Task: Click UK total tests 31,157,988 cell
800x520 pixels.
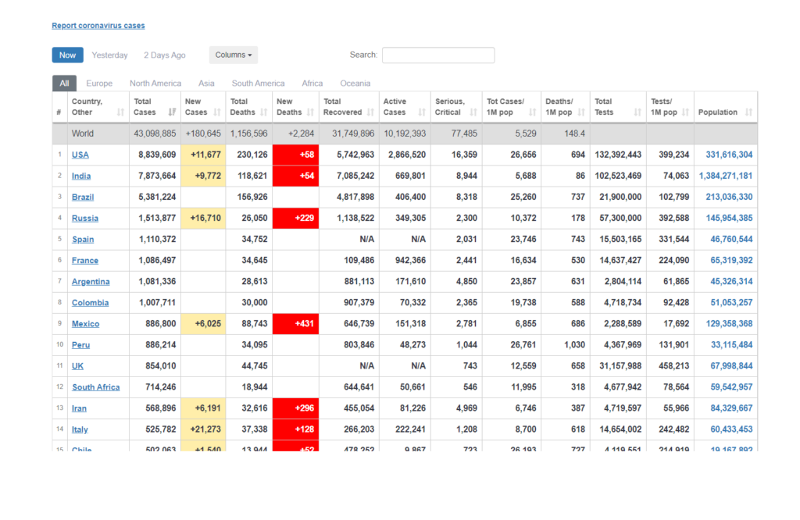Action: coord(619,366)
